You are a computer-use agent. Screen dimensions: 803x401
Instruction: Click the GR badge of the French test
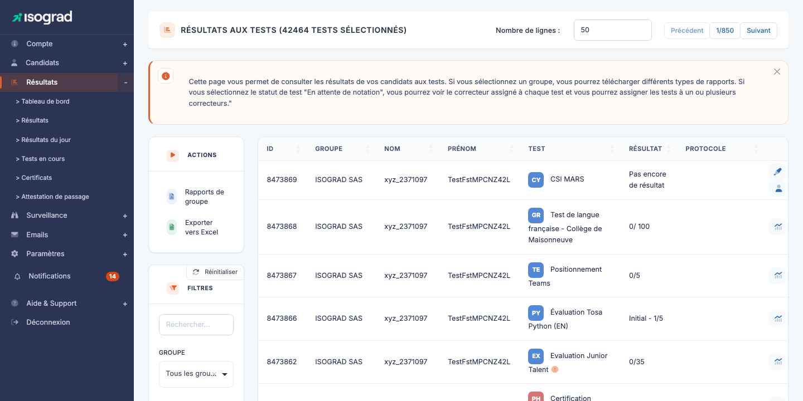pyautogui.click(x=536, y=215)
